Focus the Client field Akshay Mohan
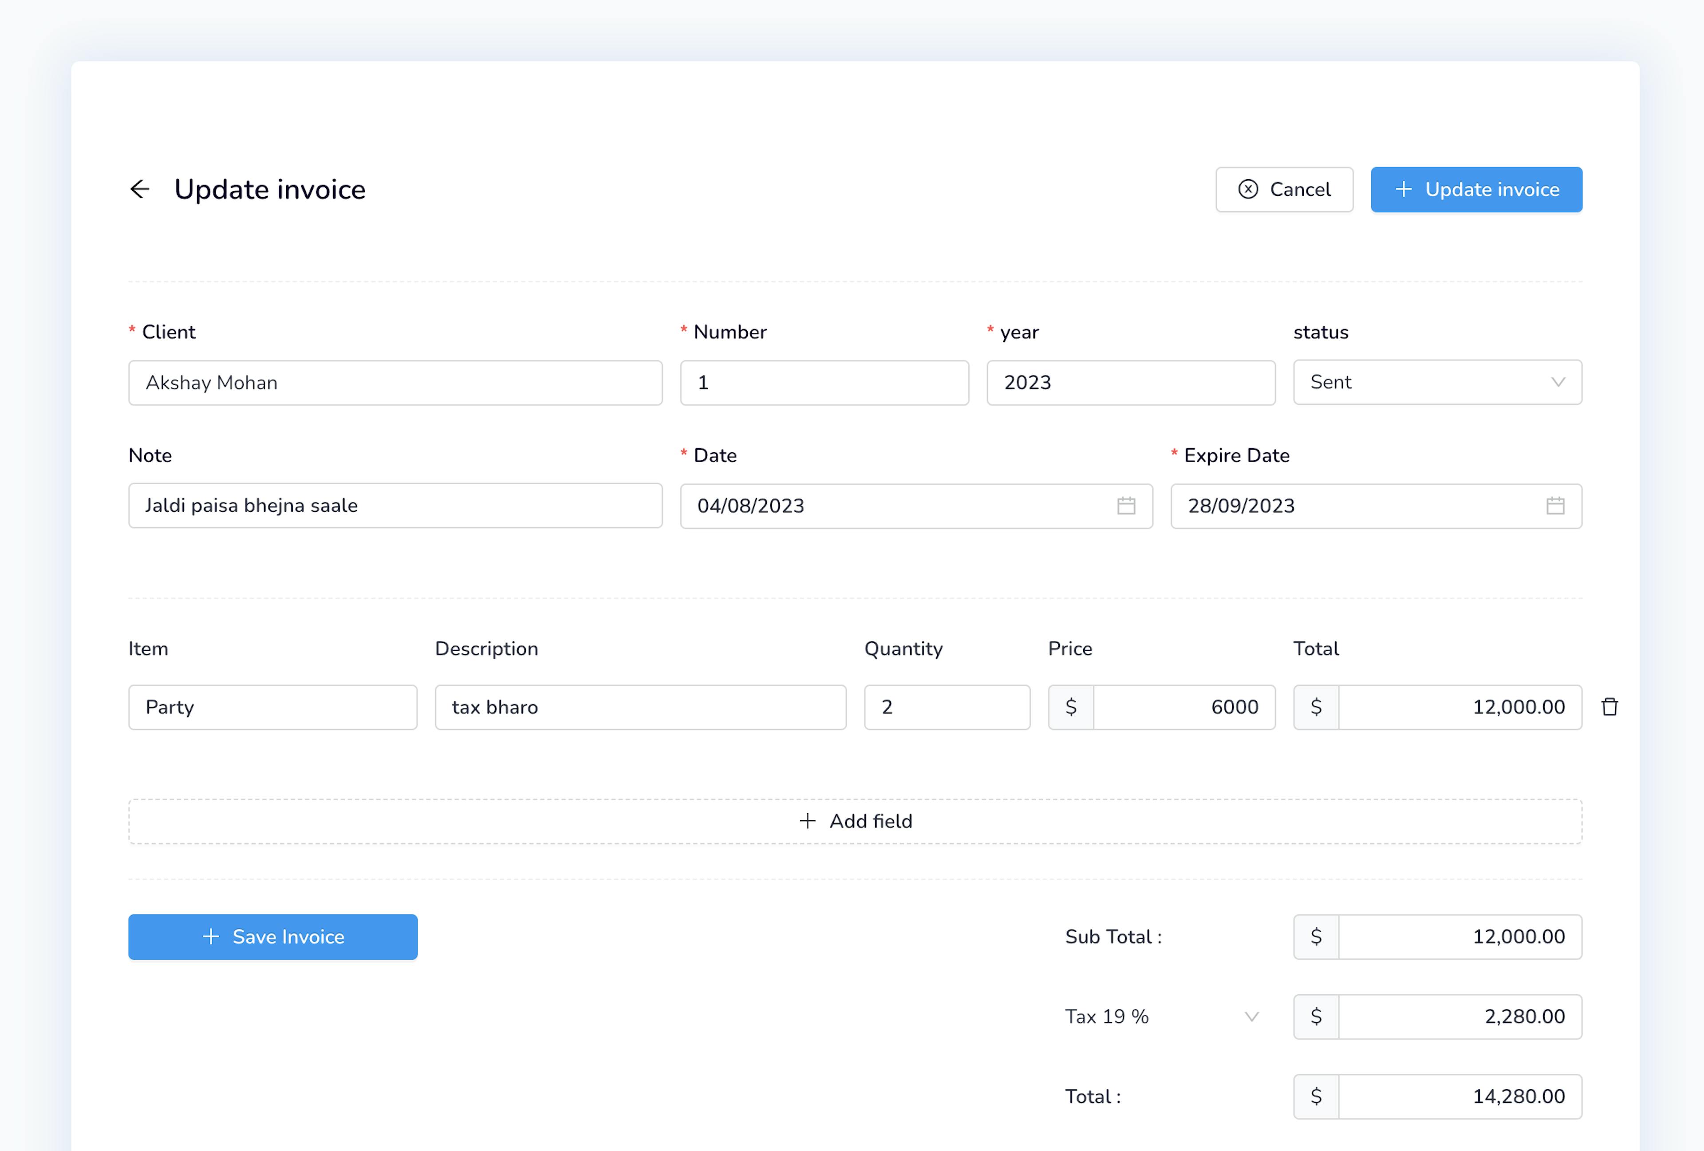This screenshot has width=1704, height=1151. [395, 383]
